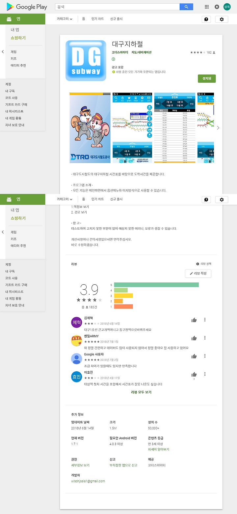Click the 3-star yellow rating bar
The image size is (237, 514).
tap(123, 296)
